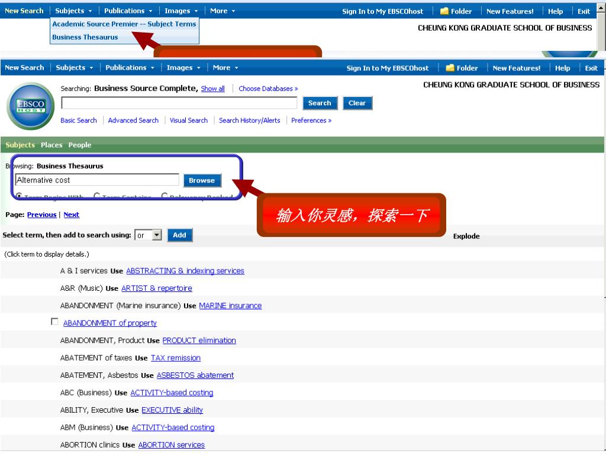Expand More menu in lower navigation bar
The width and height of the screenshot is (606, 454).
pos(225,67)
